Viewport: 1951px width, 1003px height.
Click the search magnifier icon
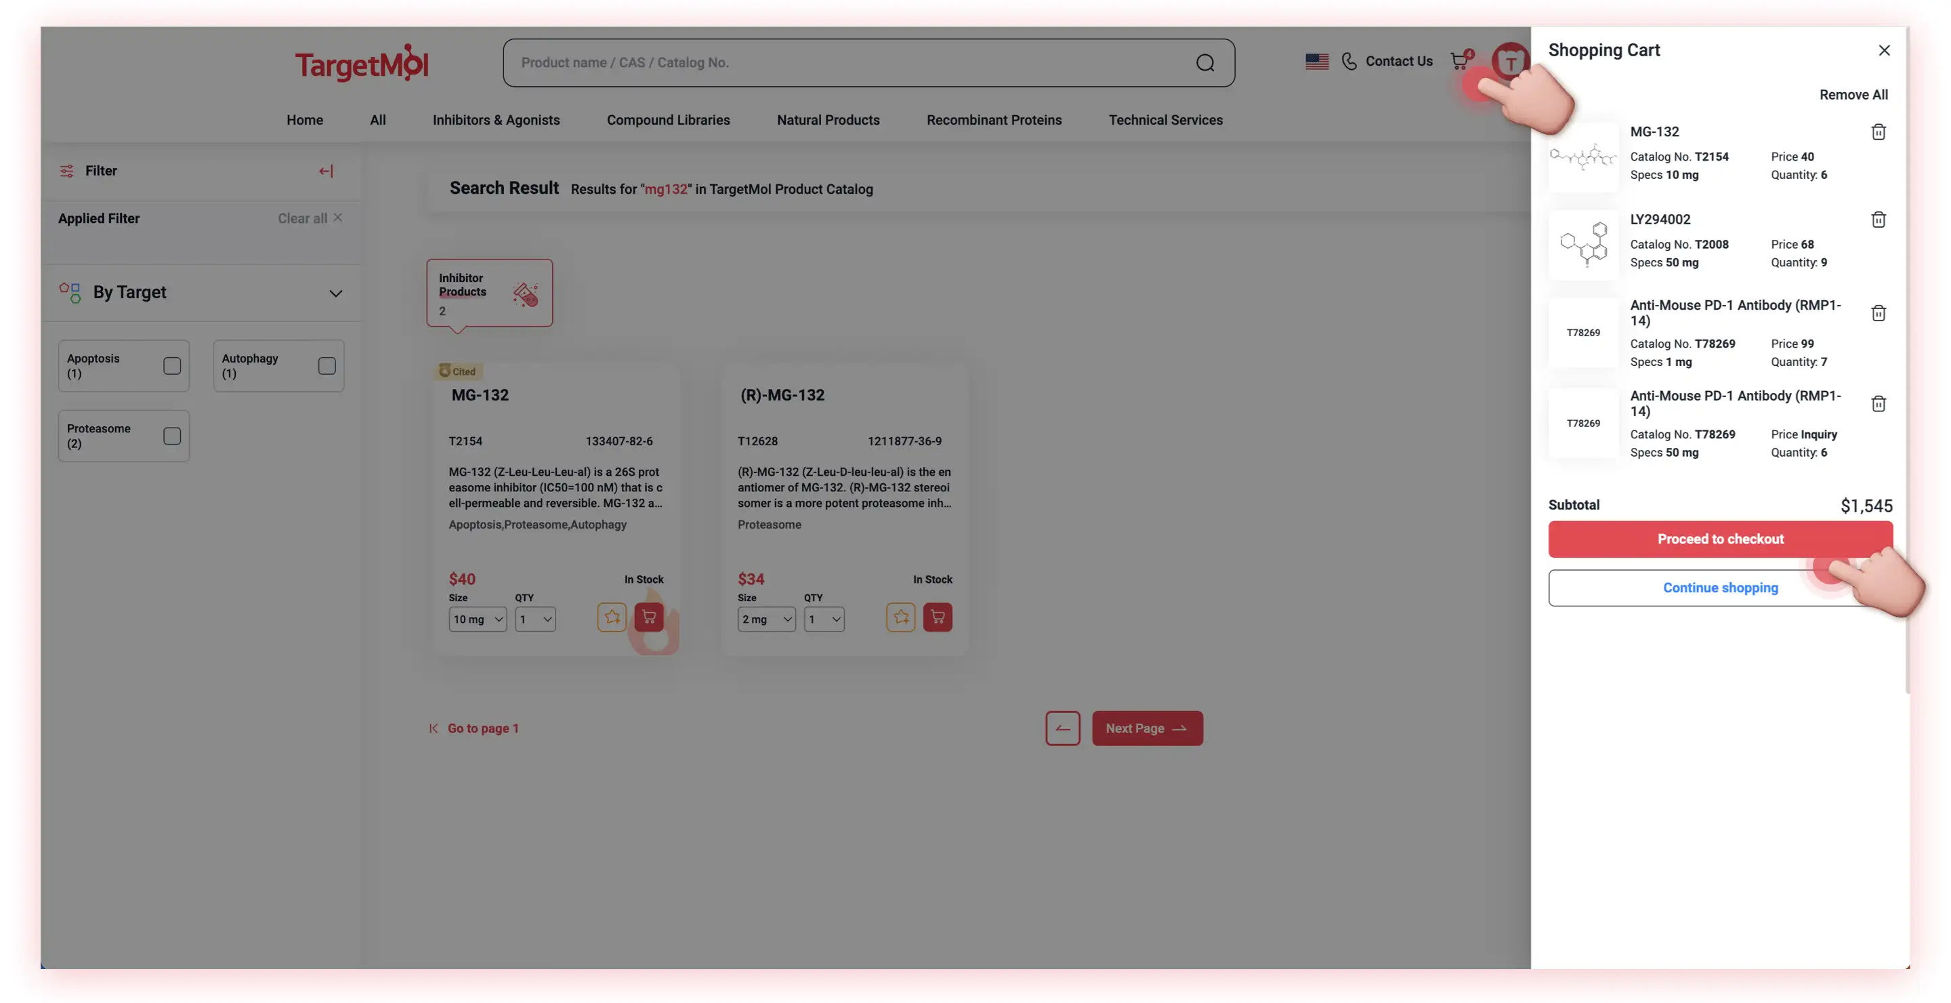click(1204, 62)
